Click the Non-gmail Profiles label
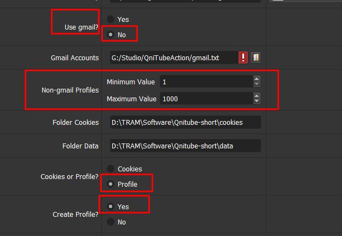Screen dimensions: 342x236 coord(70,90)
